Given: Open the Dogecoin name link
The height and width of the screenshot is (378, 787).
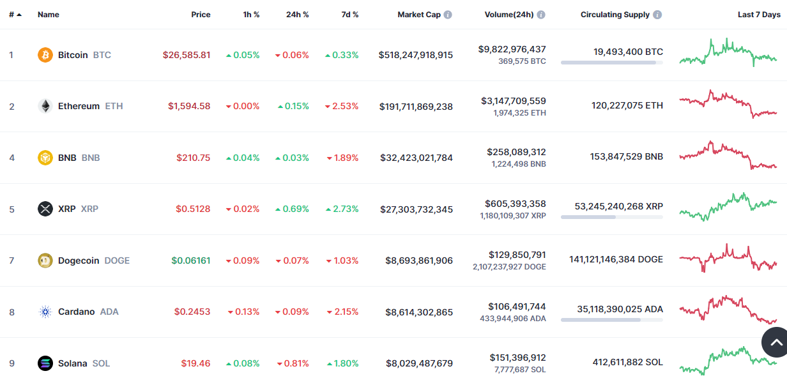Looking at the screenshot, I should coord(79,261).
